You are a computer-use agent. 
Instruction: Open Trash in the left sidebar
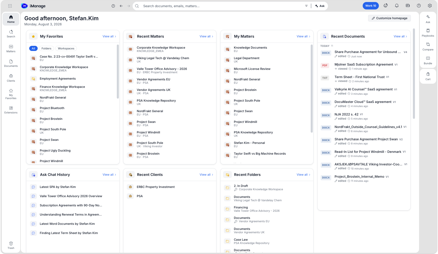(11, 245)
